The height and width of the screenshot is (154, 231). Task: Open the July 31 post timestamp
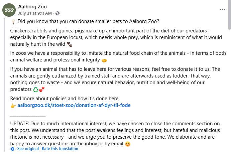[x=35, y=13]
